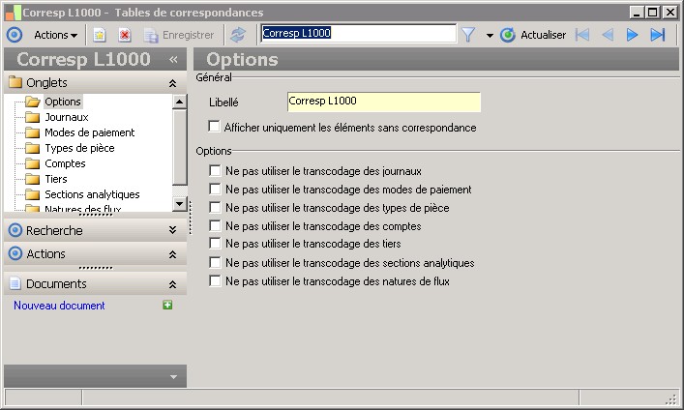The height and width of the screenshot is (410, 684).
Task: Open Tiers tree item
Action: tap(56, 179)
